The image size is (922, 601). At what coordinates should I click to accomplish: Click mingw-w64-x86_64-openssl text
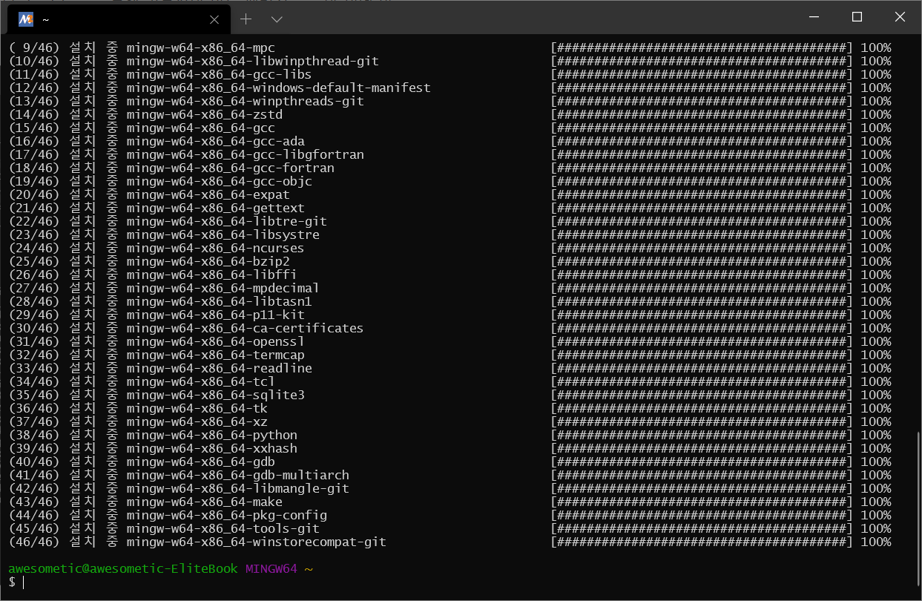[216, 341]
